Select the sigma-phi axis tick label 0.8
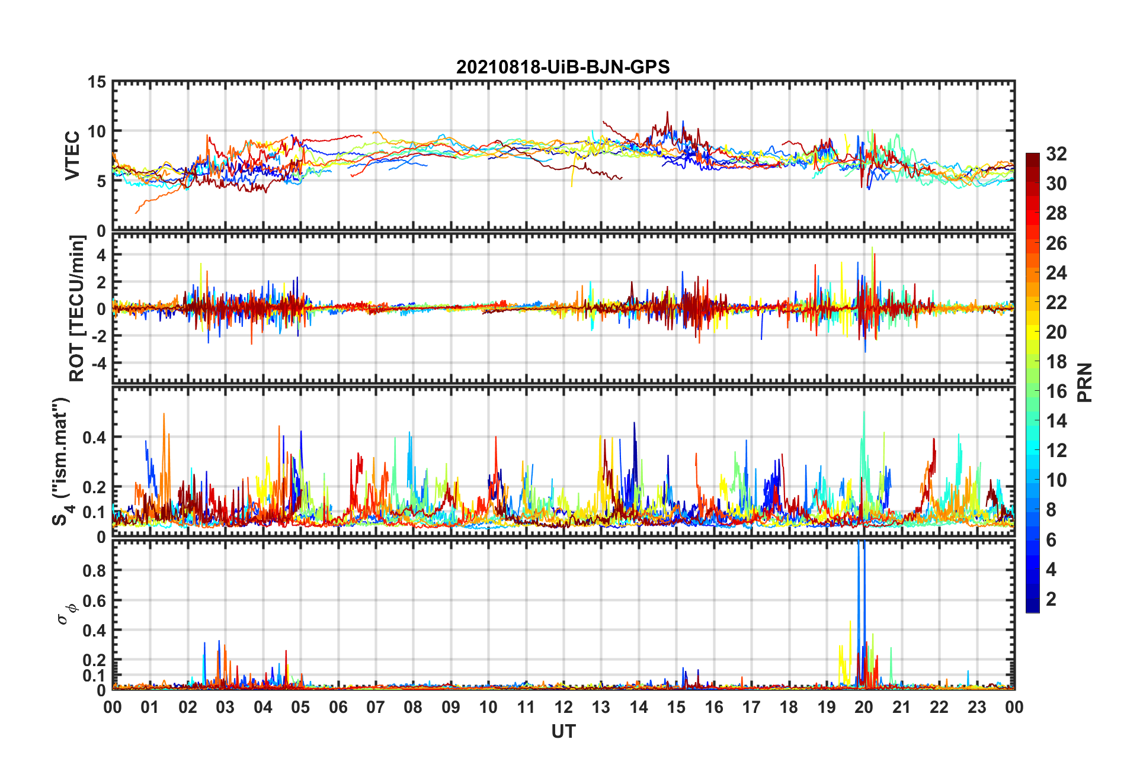The height and width of the screenshot is (765, 1127). (95, 570)
